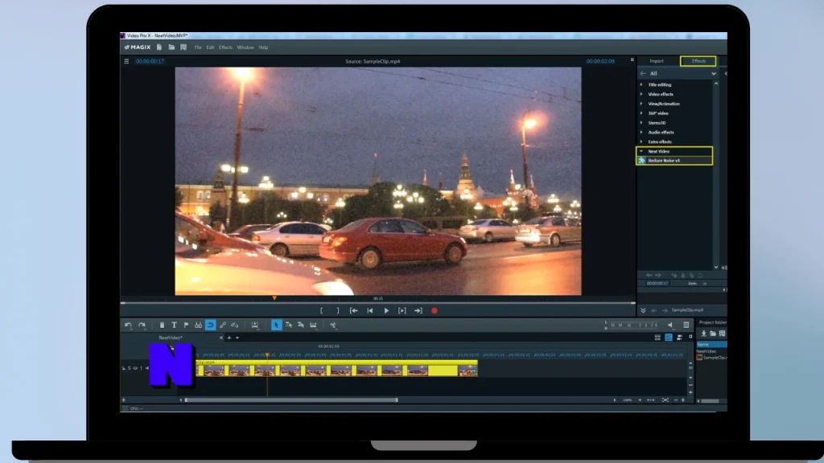Open the Edit menu
Screen dimensions: 824x463
(x=210, y=47)
